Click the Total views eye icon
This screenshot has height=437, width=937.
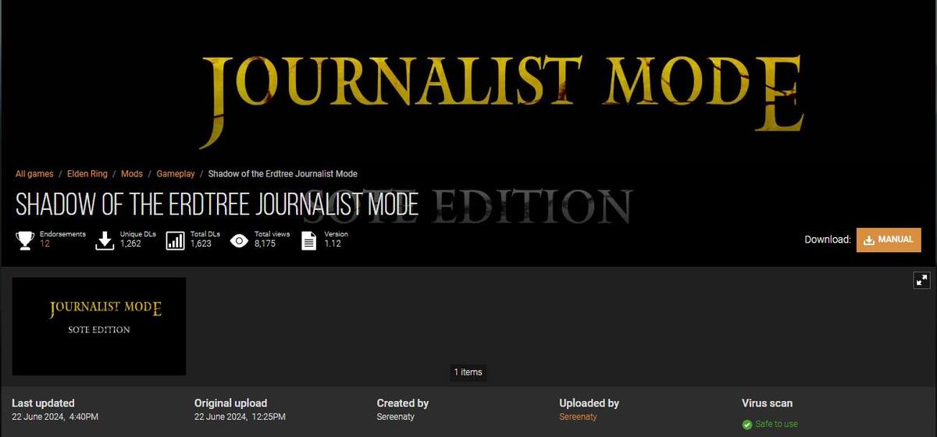239,240
